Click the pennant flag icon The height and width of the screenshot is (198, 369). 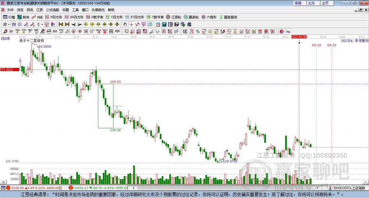point(53,24)
